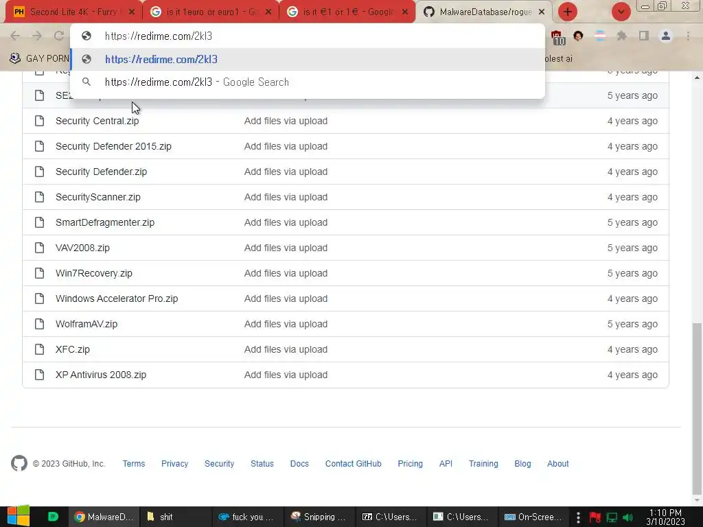Viewport: 703px width, 527px height.
Task: Open the Terms footer link
Action: pyautogui.click(x=134, y=464)
